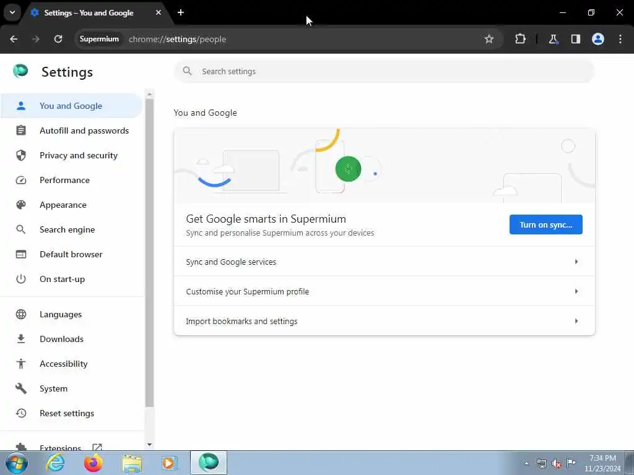Click the taskbar clock showing 7:34 PM
This screenshot has width=634, height=475.
coord(602,463)
